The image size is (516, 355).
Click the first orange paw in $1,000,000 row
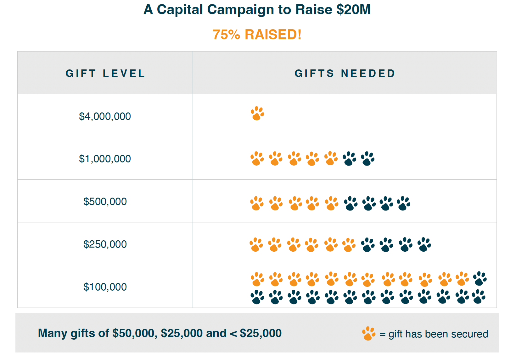tap(257, 159)
